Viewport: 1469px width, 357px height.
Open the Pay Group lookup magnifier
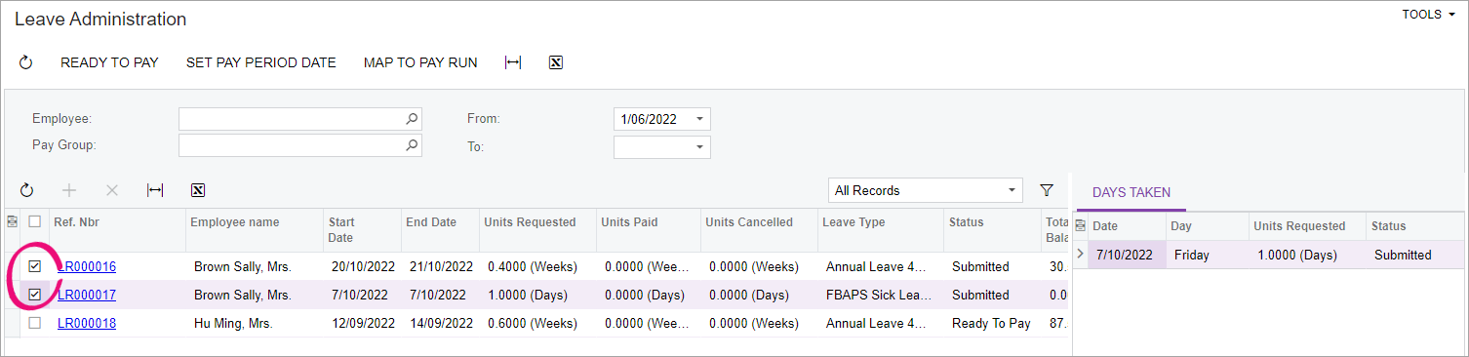[x=413, y=146]
